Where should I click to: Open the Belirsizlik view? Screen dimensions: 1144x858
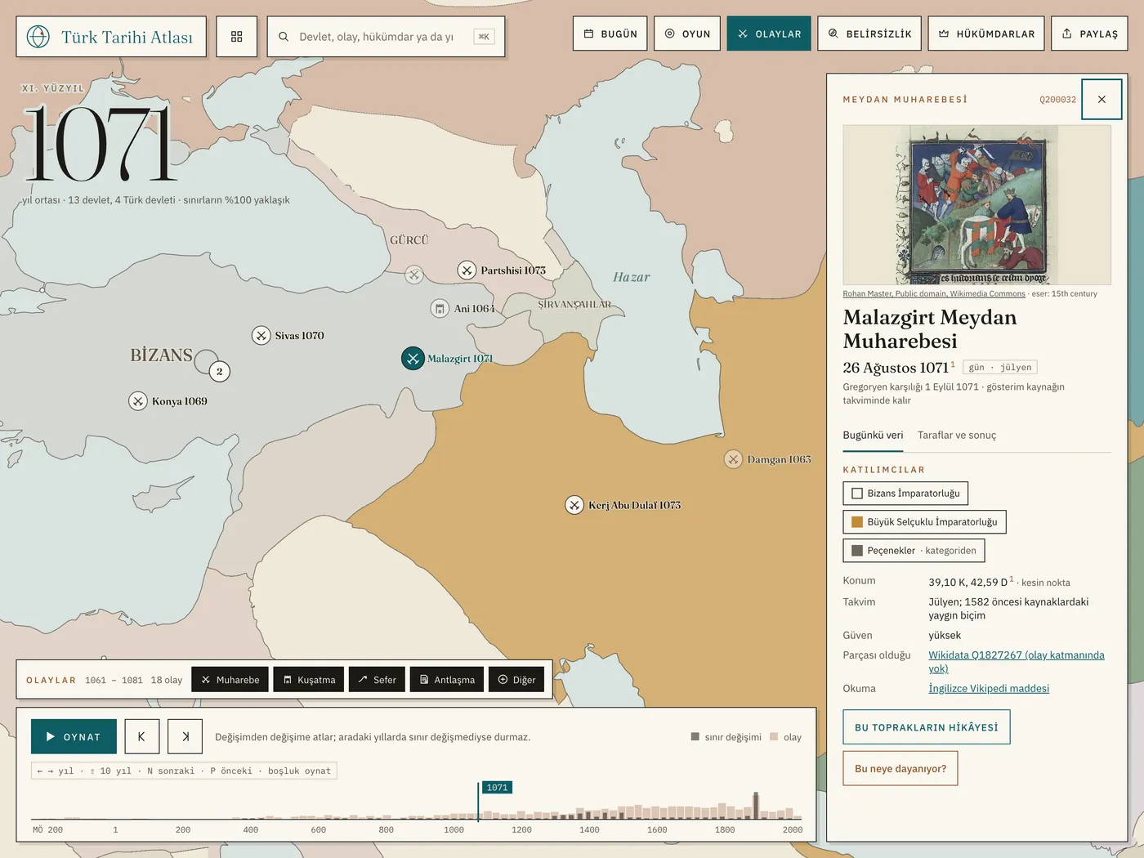click(869, 34)
